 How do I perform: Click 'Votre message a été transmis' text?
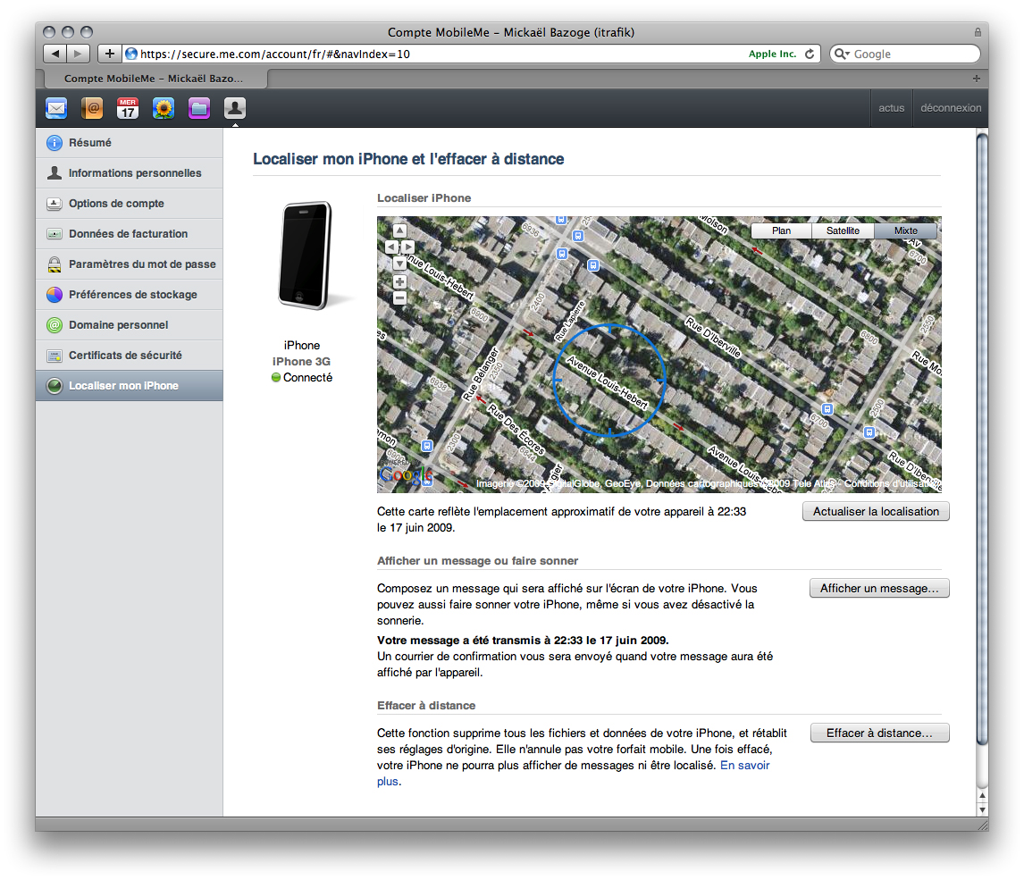[523, 640]
